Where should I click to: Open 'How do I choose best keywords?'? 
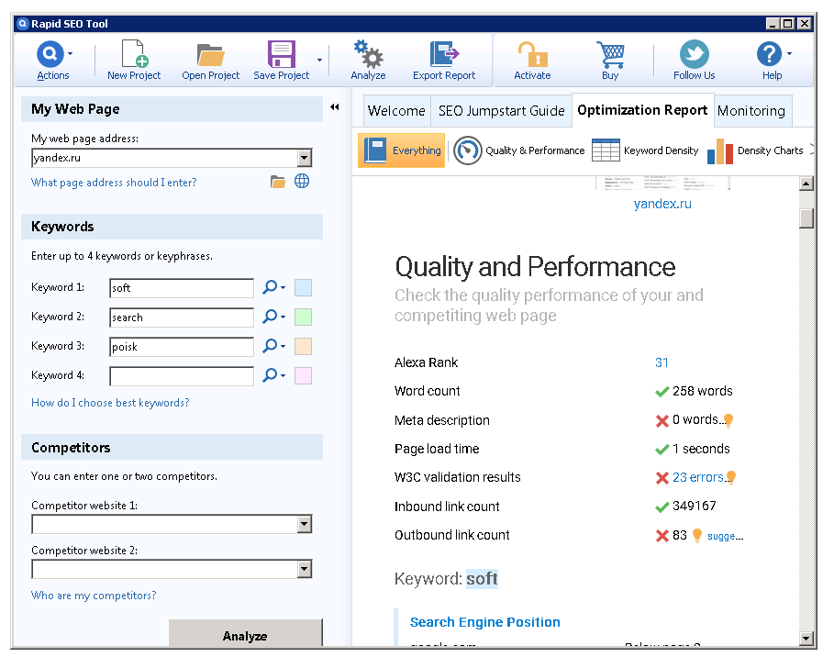click(111, 402)
